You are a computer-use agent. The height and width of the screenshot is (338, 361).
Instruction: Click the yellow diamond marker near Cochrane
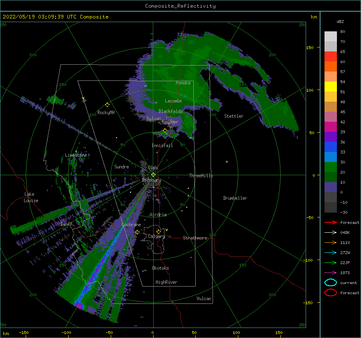[137, 232]
